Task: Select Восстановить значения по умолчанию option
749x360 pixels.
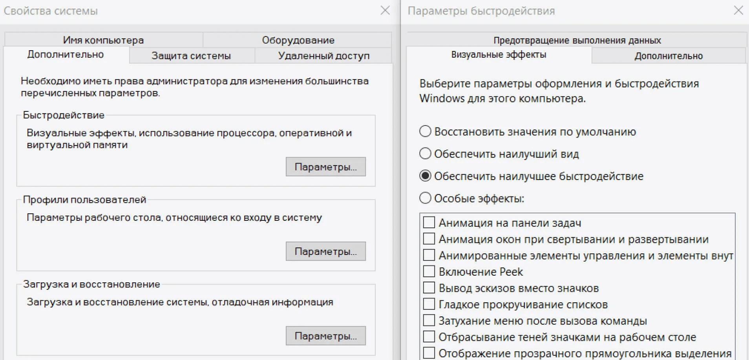Action: pyautogui.click(x=425, y=131)
